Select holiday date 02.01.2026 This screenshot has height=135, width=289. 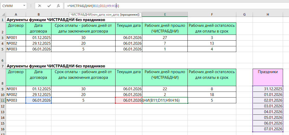pyautogui.click(x=268, y=100)
